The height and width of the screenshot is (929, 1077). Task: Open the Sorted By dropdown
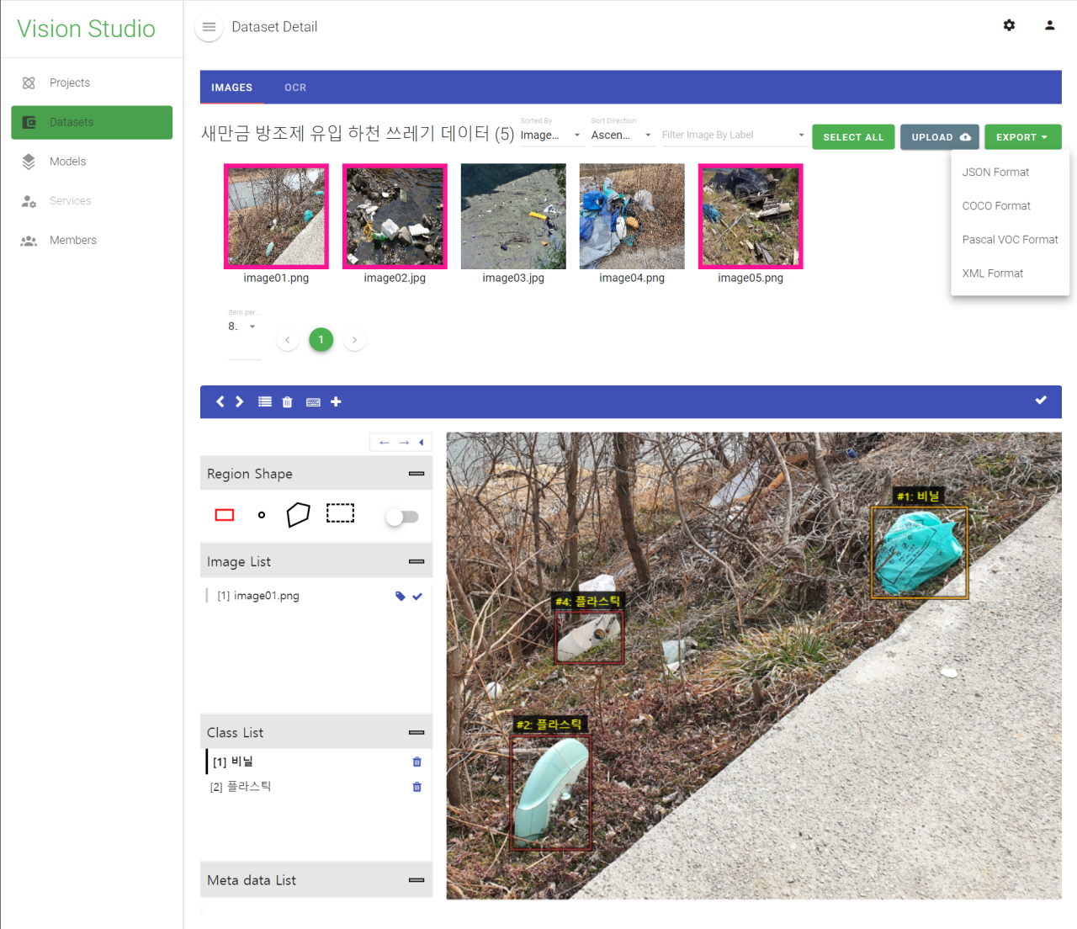[551, 135]
